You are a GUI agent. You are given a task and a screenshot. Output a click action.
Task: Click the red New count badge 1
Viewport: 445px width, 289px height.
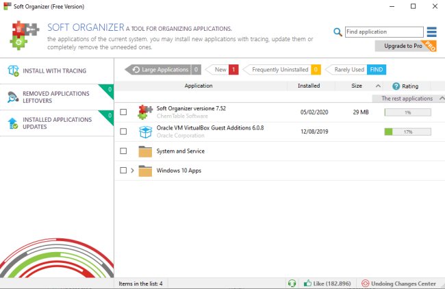point(233,70)
